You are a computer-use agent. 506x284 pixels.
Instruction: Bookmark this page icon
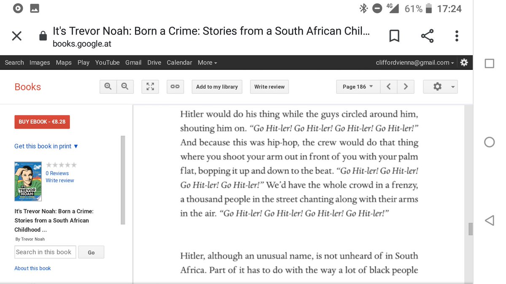point(394,36)
